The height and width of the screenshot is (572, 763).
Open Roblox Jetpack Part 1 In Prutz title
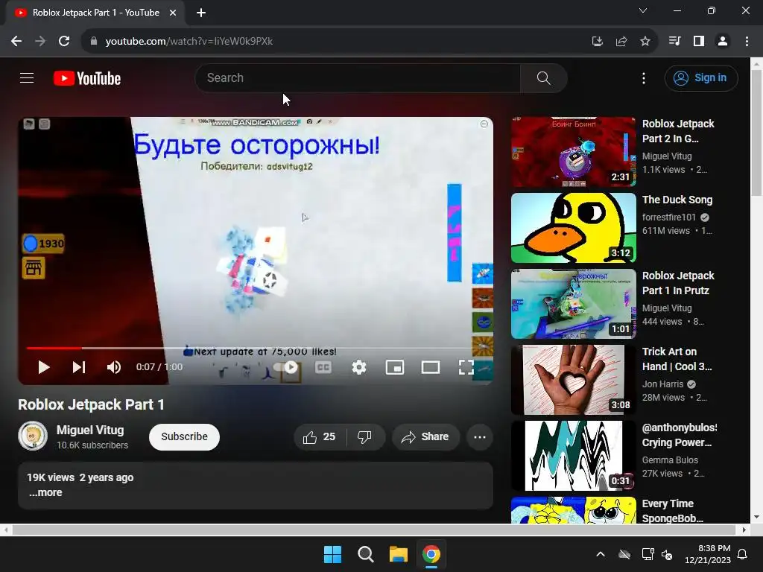tap(678, 283)
